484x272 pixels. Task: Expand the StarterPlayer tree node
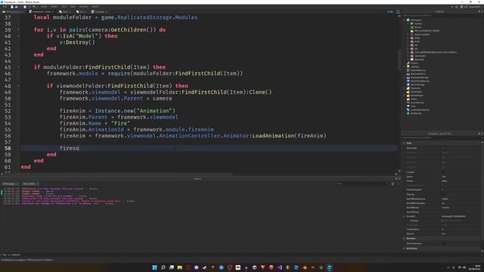click(404, 95)
